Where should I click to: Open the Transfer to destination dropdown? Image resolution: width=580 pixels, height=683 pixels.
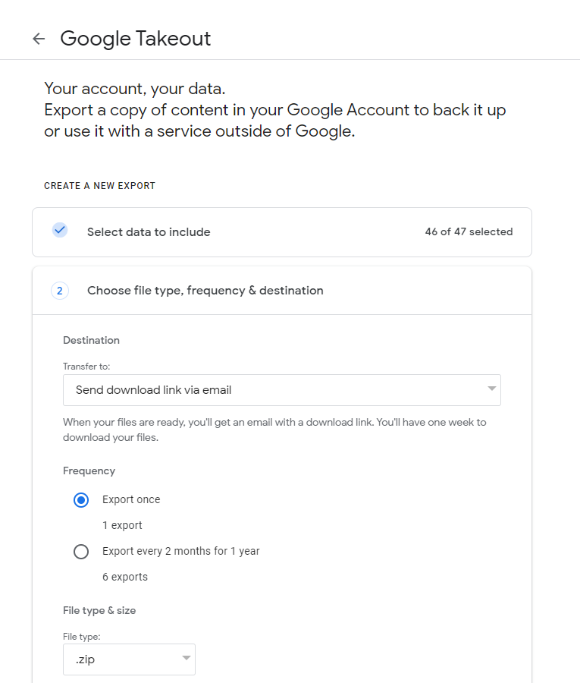click(x=282, y=390)
